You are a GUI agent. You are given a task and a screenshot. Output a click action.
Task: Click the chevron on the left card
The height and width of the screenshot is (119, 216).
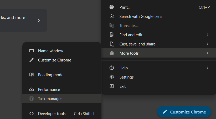pos(39,20)
